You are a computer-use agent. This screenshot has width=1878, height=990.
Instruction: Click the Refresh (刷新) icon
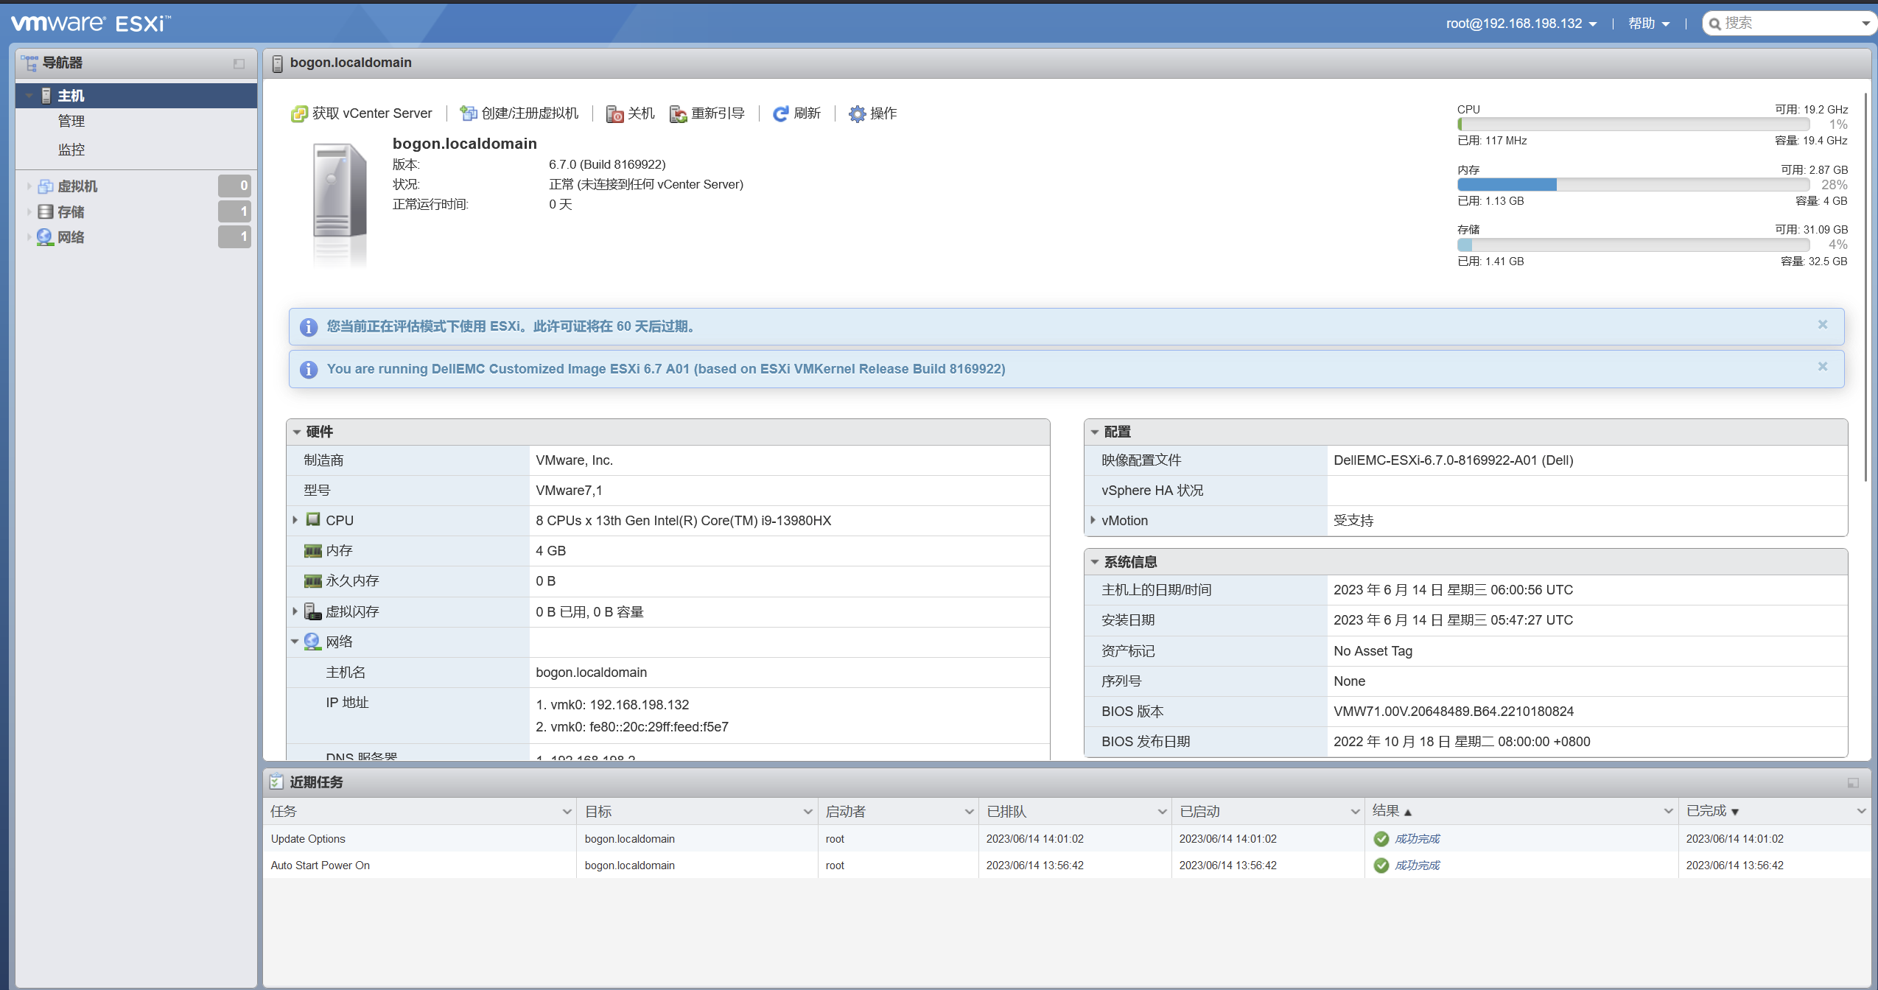781,113
